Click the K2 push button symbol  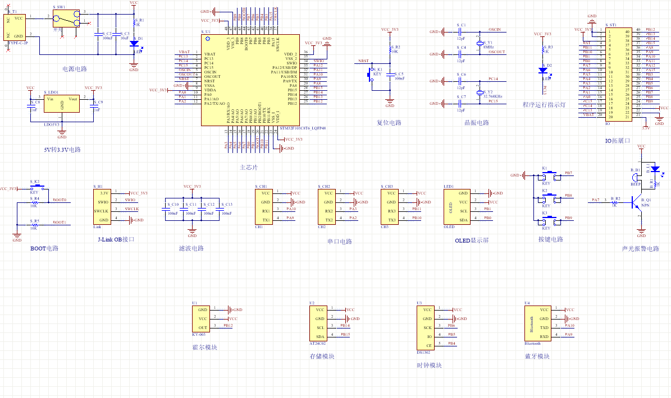click(x=550, y=198)
